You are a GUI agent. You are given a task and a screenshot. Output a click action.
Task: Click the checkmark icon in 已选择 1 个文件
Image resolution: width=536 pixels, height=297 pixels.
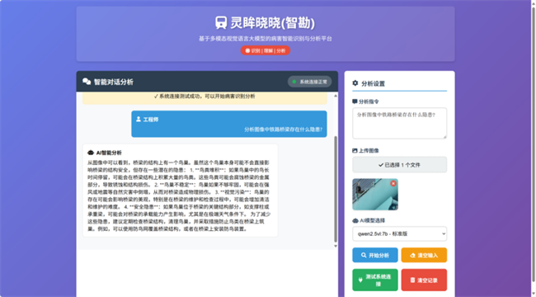[381, 165]
